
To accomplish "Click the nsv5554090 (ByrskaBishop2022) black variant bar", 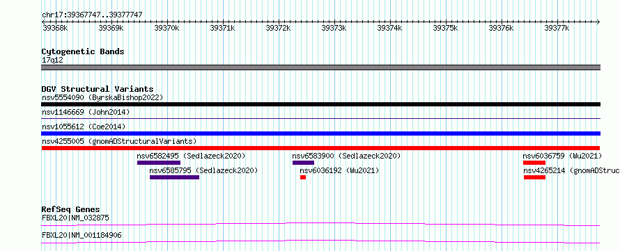I will click(x=320, y=104).
